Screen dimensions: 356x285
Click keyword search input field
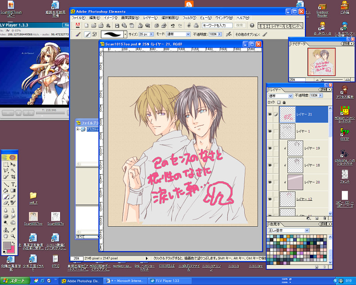click(x=217, y=25)
